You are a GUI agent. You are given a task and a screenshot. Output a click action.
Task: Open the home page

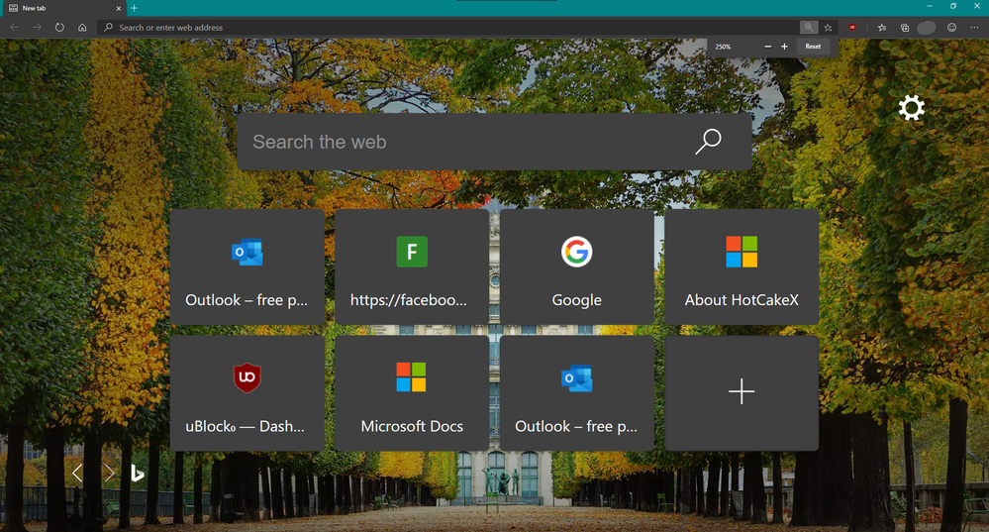click(82, 28)
